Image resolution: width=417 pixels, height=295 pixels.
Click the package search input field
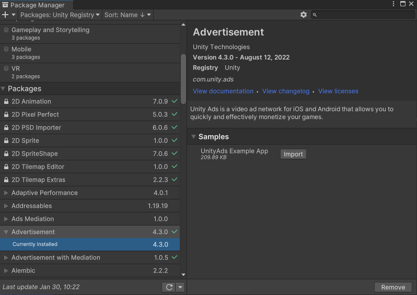[x=363, y=15]
